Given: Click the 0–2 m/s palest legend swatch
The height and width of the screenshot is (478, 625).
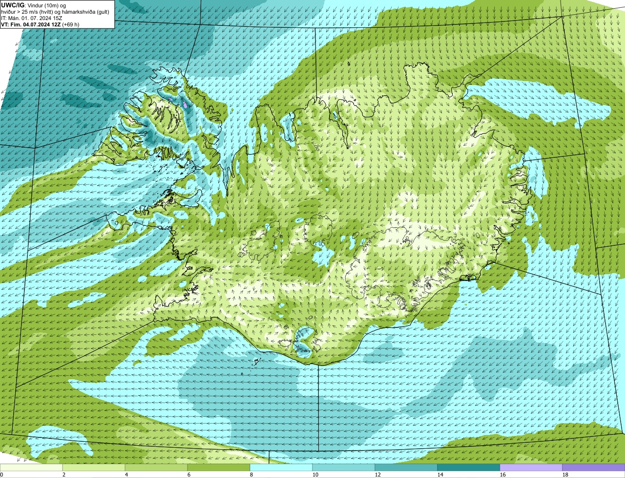Looking at the screenshot, I should click(x=31, y=467).
